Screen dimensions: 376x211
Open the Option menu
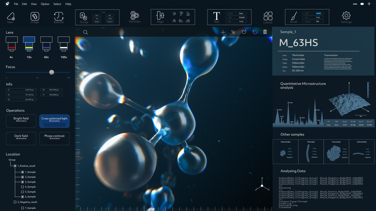[x=45, y=4]
